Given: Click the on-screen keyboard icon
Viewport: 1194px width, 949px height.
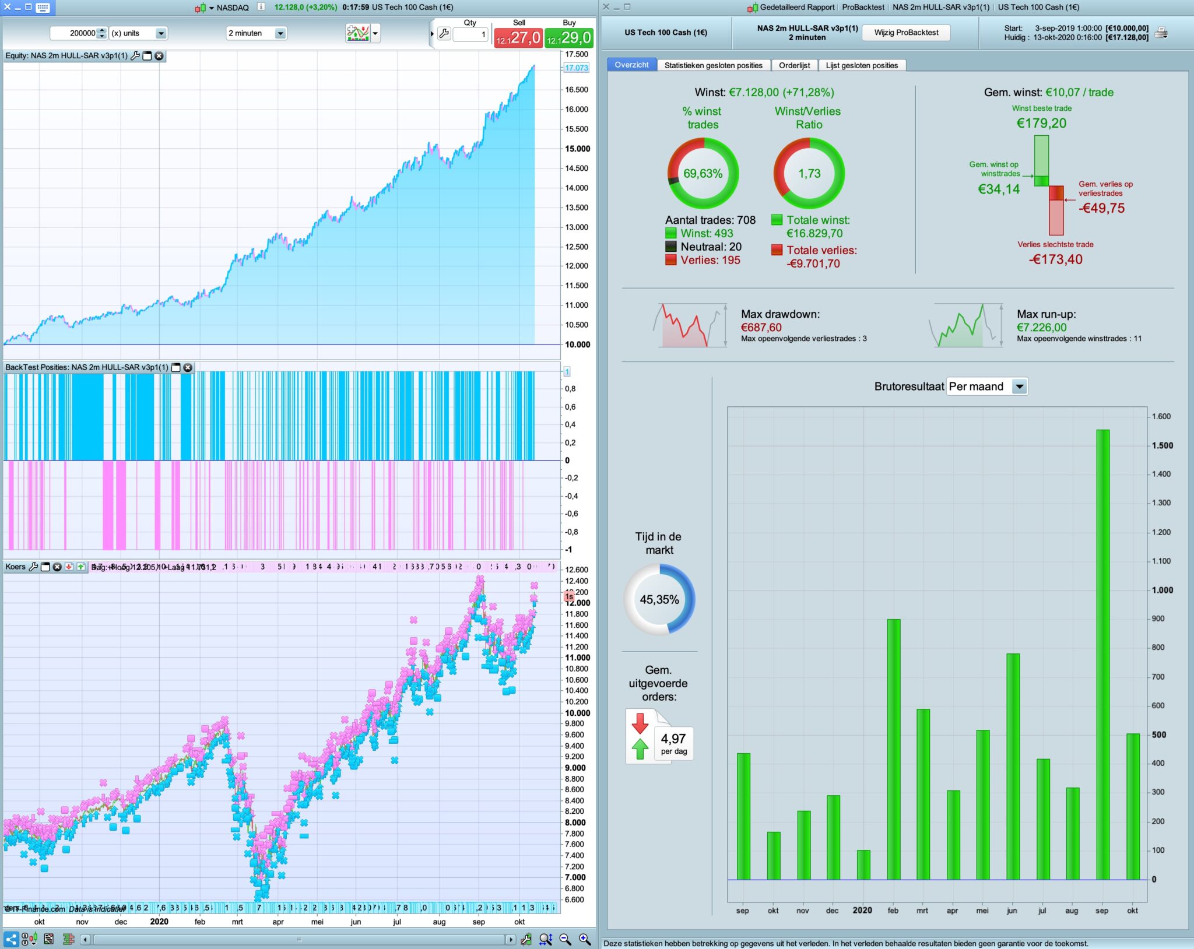Looking at the screenshot, I should (x=43, y=8).
